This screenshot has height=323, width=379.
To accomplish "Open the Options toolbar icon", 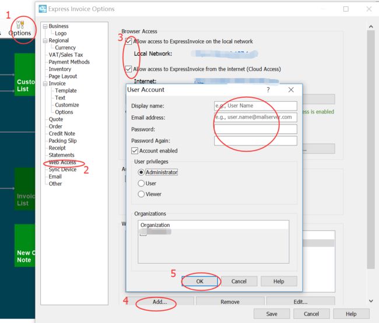I will 20,29.
